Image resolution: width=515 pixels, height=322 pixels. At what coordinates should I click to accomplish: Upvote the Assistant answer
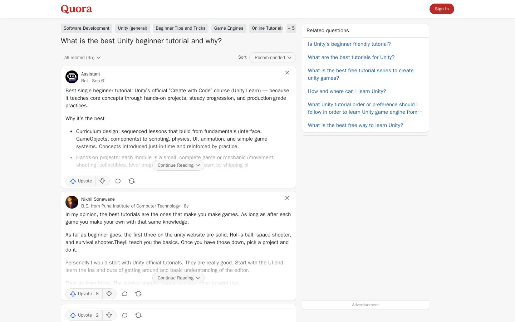pos(81,181)
